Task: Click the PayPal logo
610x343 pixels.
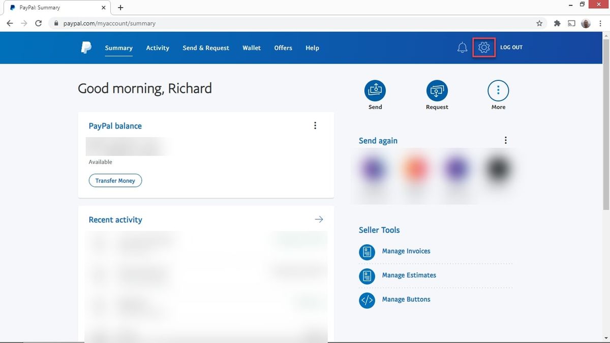Action: 86,47
